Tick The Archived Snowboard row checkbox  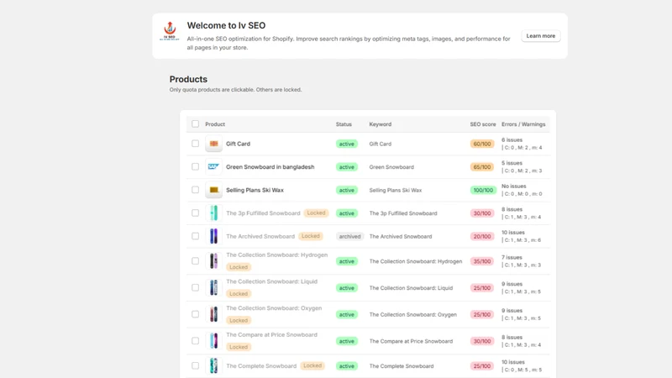[196, 236]
